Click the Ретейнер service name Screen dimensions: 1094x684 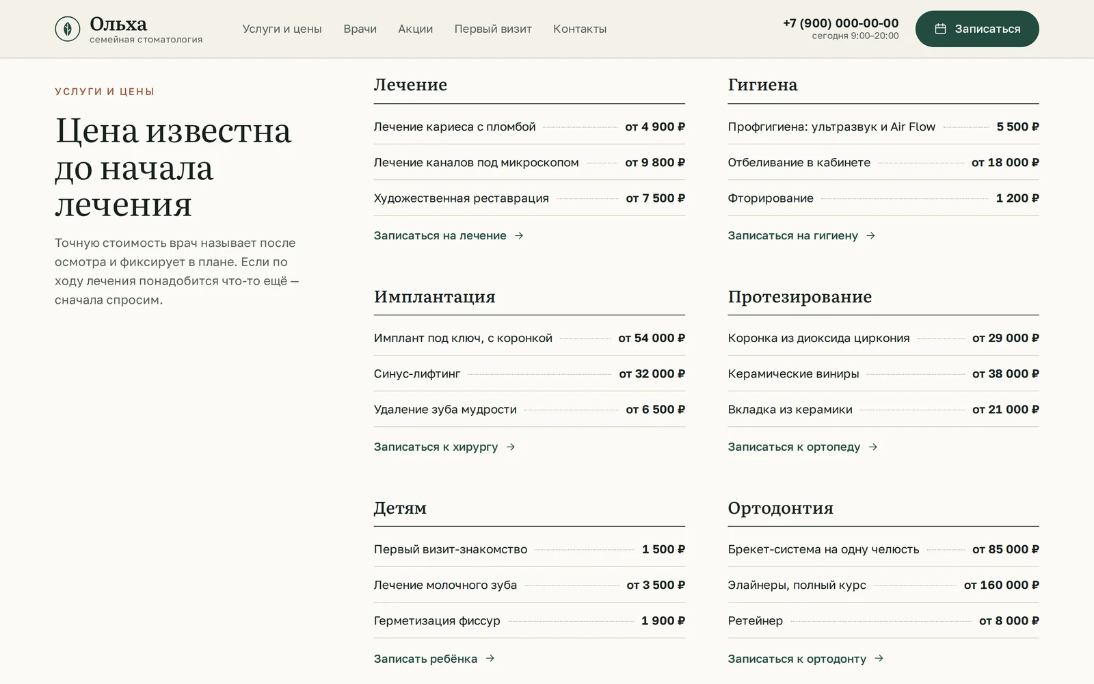755,620
